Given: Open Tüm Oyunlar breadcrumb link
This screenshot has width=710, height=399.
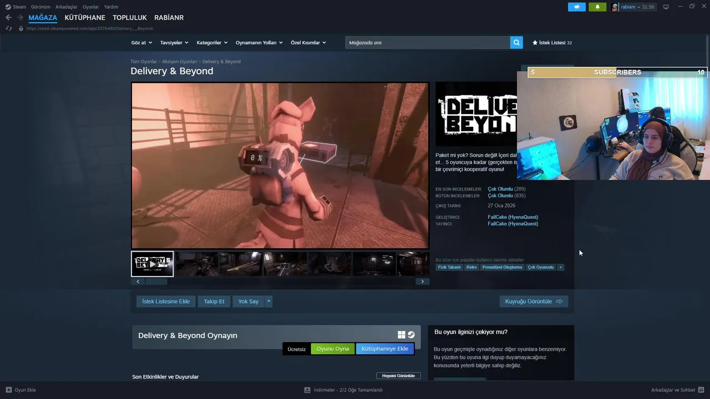Looking at the screenshot, I should point(144,62).
